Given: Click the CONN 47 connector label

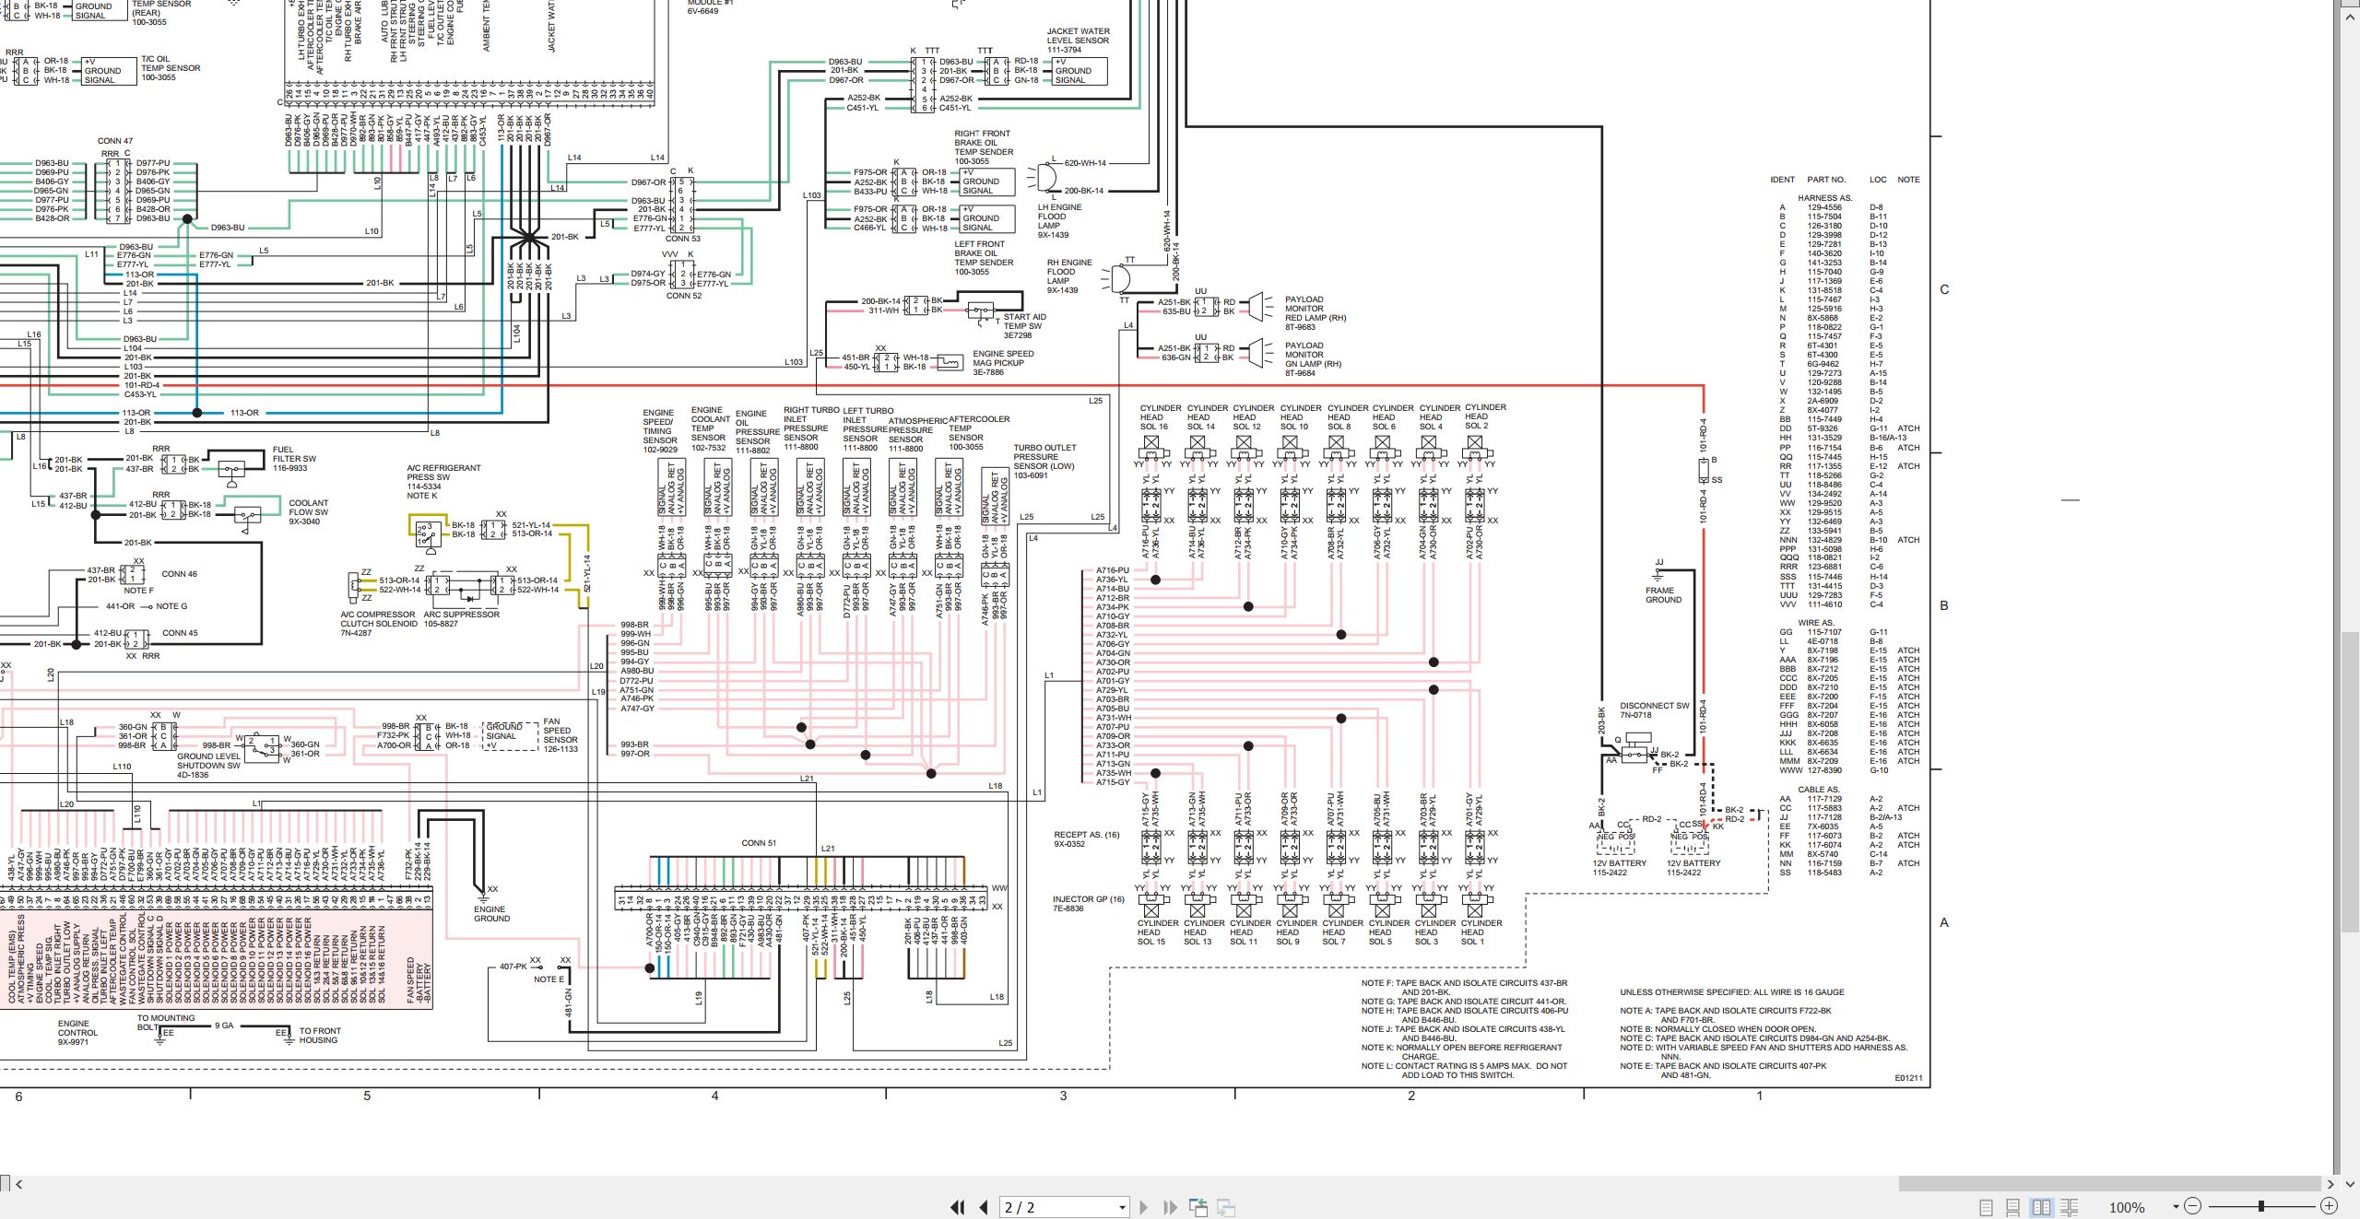Looking at the screenshot, I should tap(115, 141).
